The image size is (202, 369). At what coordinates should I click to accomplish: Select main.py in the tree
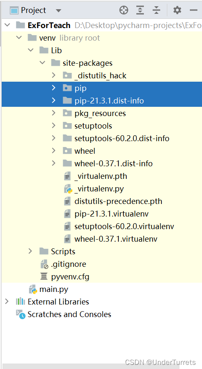(54, 289)
